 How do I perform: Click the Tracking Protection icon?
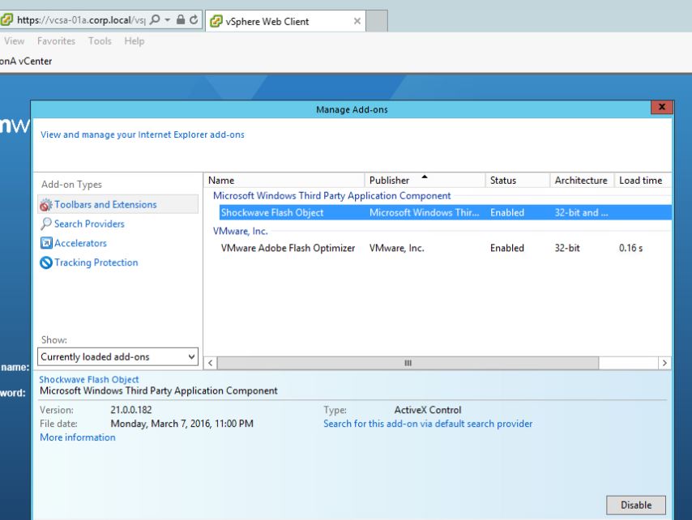(46, 262)
